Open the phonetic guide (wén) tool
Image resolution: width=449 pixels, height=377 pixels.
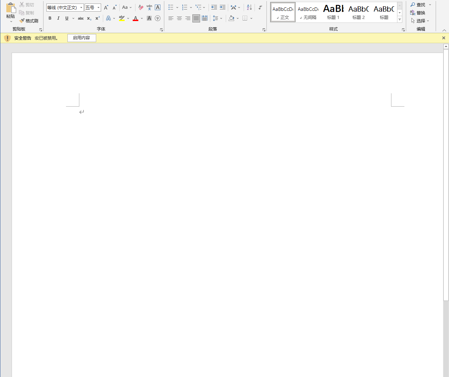[149, 7]
